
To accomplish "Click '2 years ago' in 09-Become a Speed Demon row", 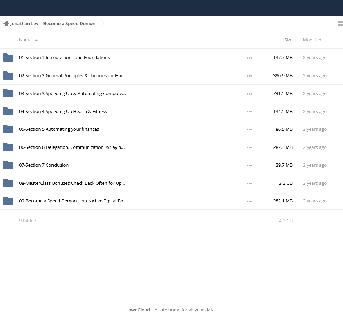I will (x=314, y=201).
